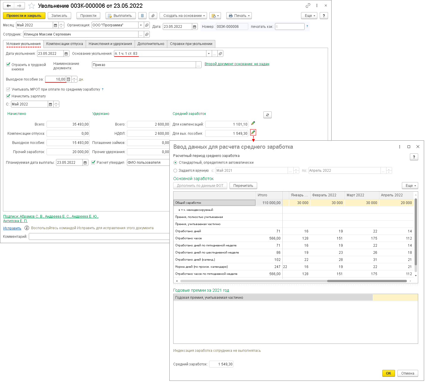Open calendar picker for Дата field

pyautogui.click(x=195, y=27)
